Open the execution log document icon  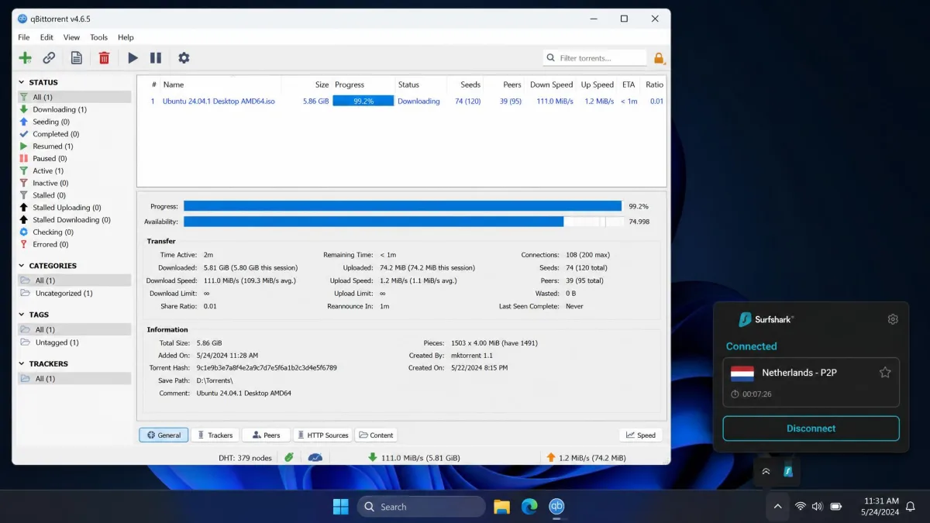click(x=76, y=57)
